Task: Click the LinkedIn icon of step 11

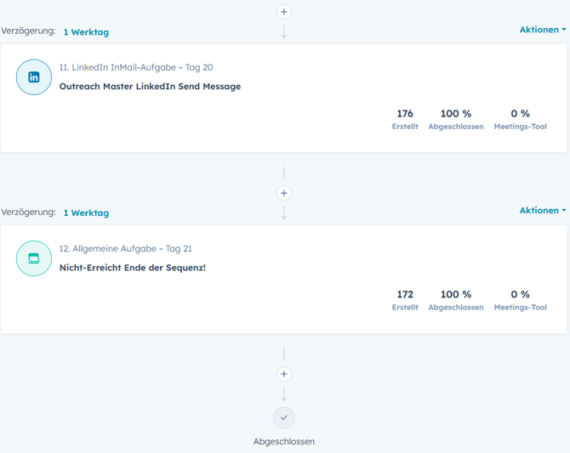Action: 34,77
